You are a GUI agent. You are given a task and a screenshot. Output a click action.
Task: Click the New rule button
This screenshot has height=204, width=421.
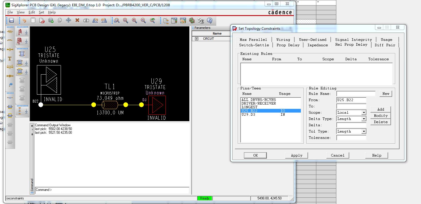(x=386, y=94)
